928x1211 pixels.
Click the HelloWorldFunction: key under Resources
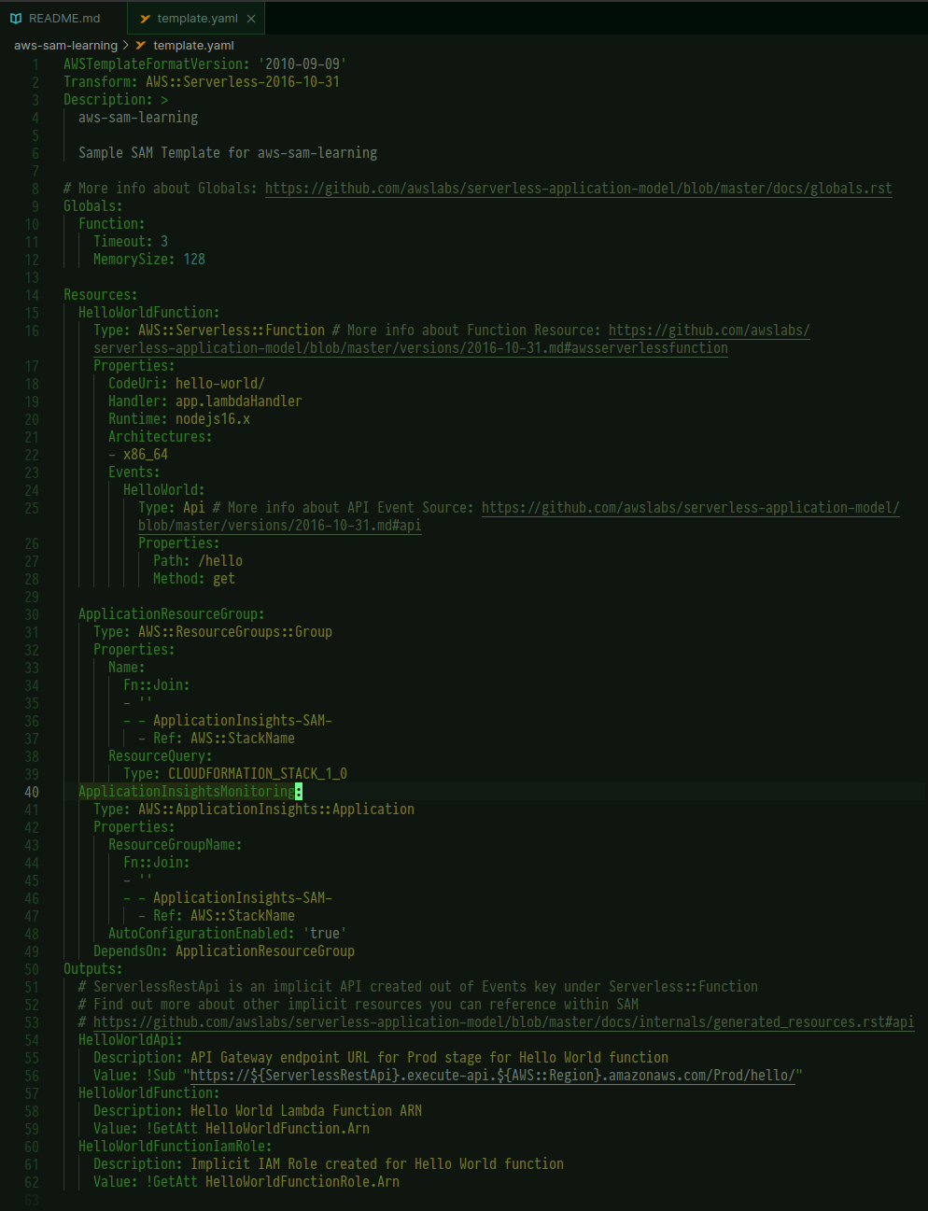tap(148, 313)
